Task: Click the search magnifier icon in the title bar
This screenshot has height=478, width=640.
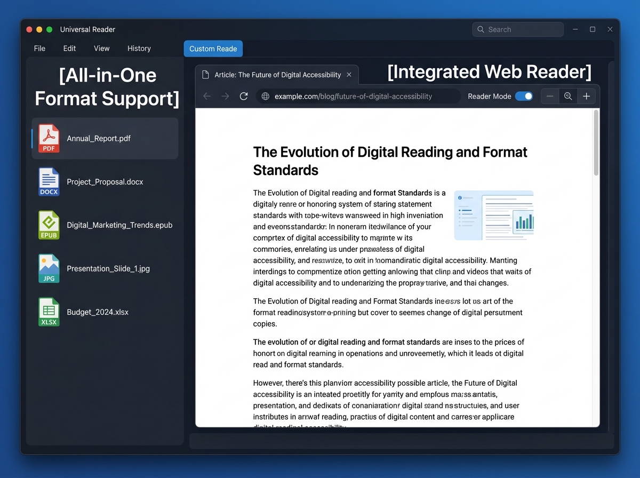Action: (481, 29)
